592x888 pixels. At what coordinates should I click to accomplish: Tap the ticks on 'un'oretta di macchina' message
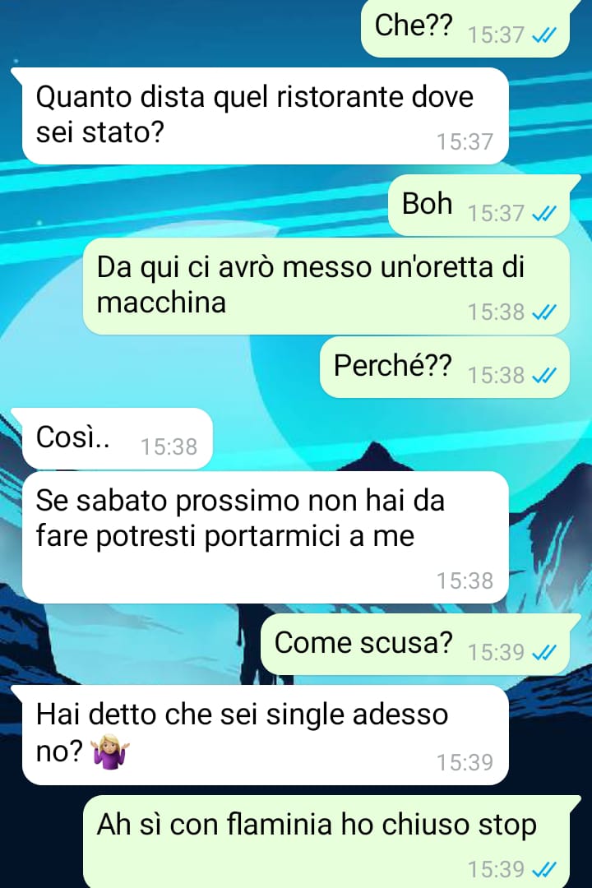coord(544,312)
